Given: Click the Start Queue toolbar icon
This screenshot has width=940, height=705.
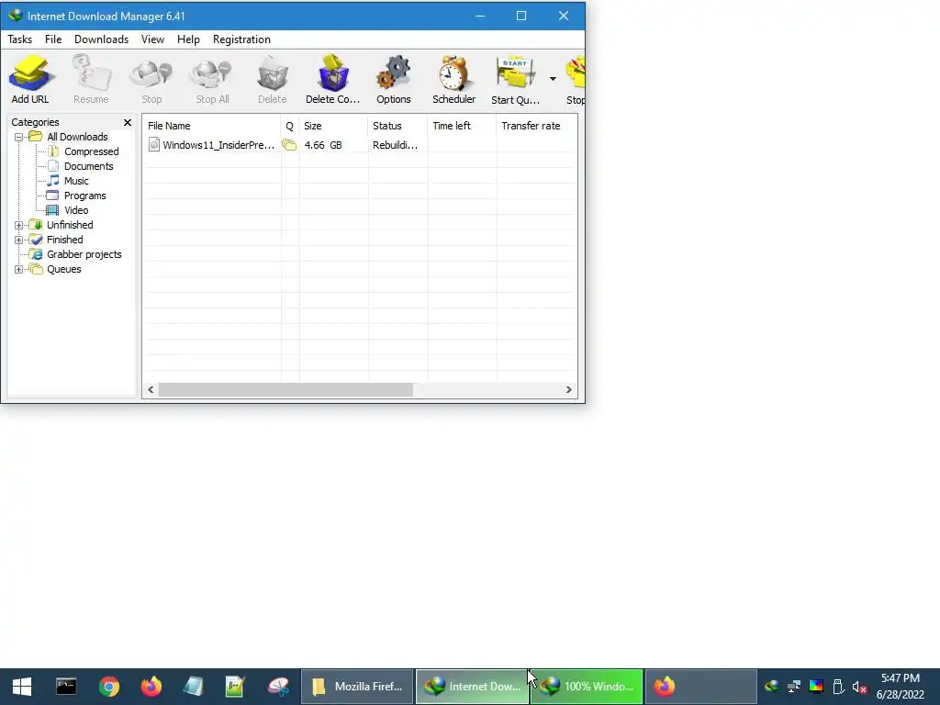Looking at the screenshot, I should pyautogui.click(x=516, y=80).
